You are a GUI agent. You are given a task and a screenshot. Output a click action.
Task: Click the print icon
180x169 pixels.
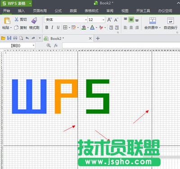click(x=15, y=38)
